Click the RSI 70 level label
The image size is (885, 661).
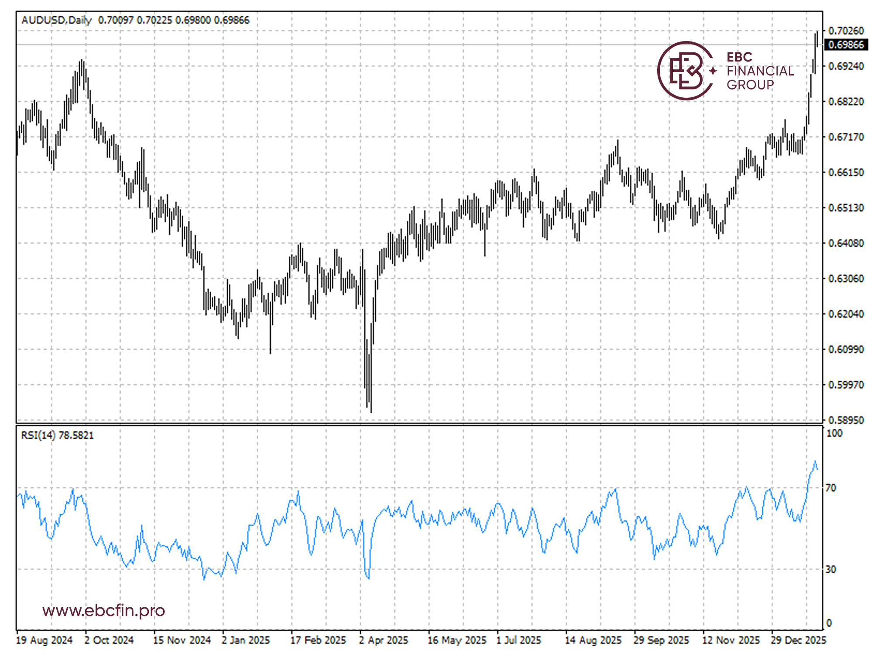830,488
